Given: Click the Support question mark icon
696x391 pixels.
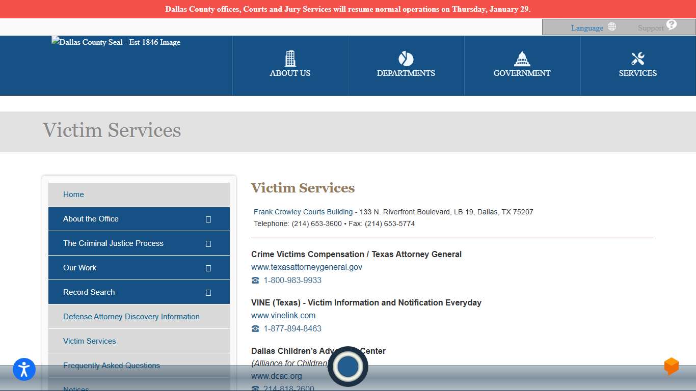Looking at the screenshot, I should coord(671,25).
